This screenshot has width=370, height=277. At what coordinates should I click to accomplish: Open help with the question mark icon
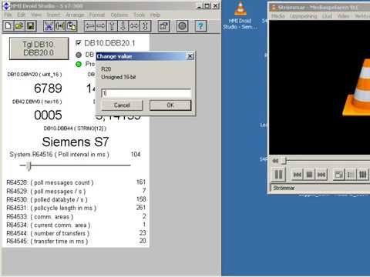(x=200, y=26)
